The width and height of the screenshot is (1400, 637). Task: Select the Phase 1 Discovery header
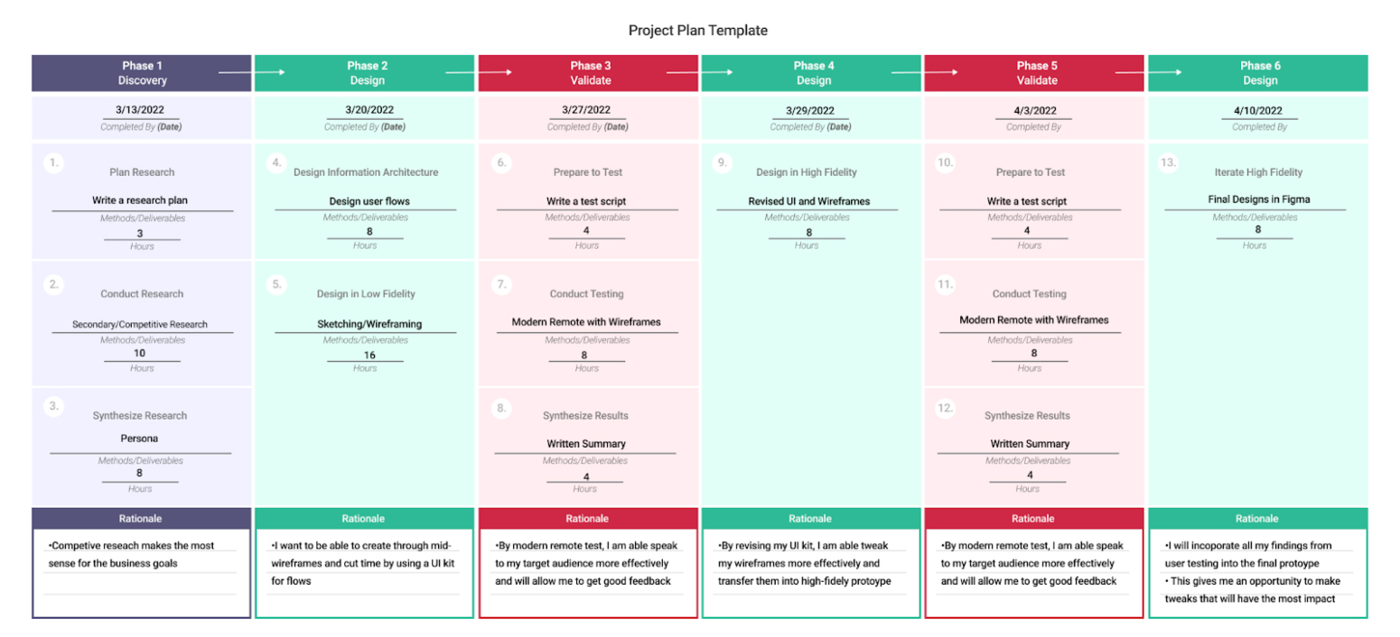142,73
